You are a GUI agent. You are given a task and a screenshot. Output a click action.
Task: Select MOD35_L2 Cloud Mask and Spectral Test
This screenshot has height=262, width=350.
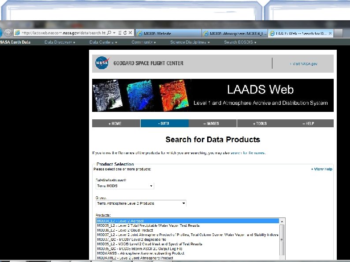(x=188, y=244)
